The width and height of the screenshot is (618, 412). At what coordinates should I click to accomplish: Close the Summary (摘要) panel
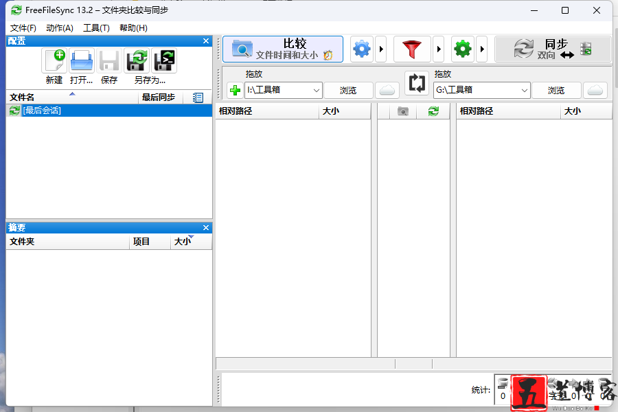click(206, 227)
